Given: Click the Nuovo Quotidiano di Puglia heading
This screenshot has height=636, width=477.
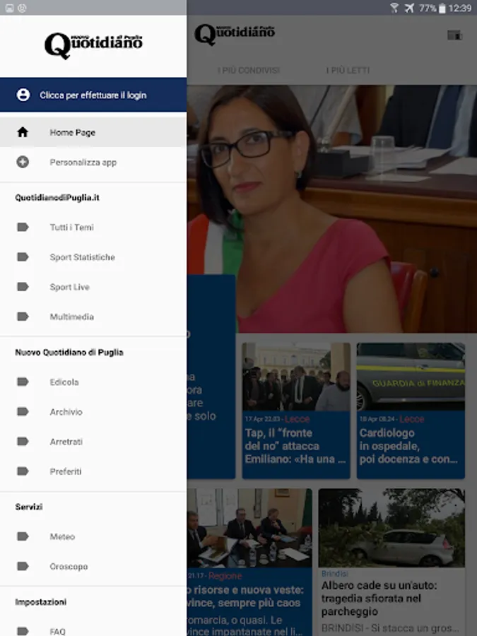Looking at the screenshot, I should (69, 352).
